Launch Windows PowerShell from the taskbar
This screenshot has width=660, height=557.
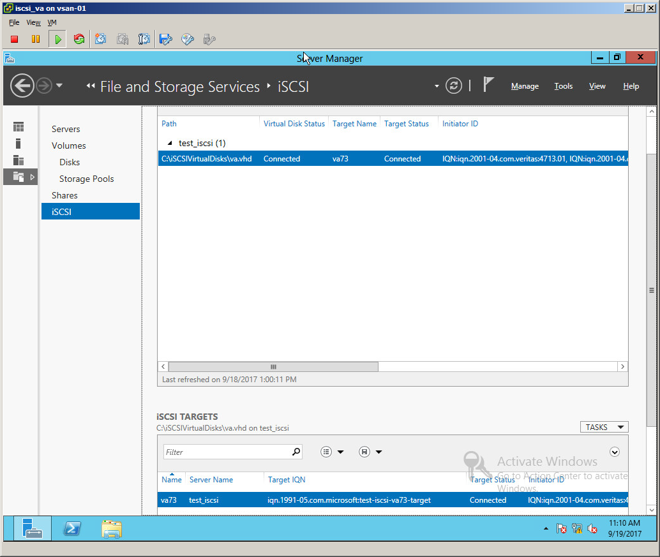[72, 528]
